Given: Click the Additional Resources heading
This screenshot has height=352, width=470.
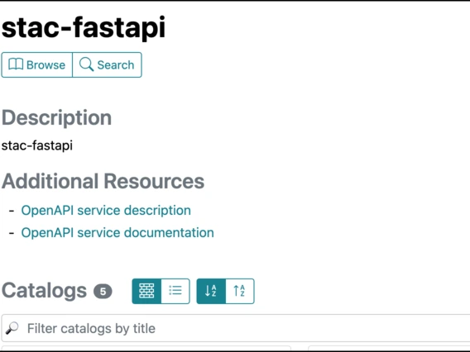Looking at the screenshot, I should [103, 181].
